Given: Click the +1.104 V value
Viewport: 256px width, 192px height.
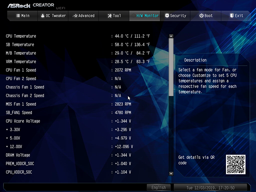Looking at the screenshot, I should pyautogui.click(x=123, y=172).
